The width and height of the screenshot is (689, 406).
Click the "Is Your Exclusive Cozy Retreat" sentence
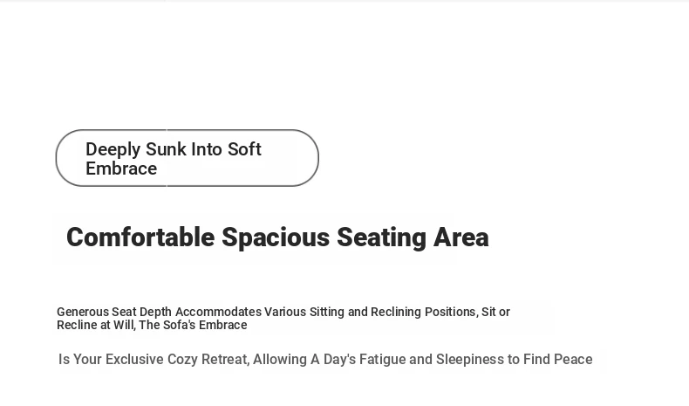(325, 360)
